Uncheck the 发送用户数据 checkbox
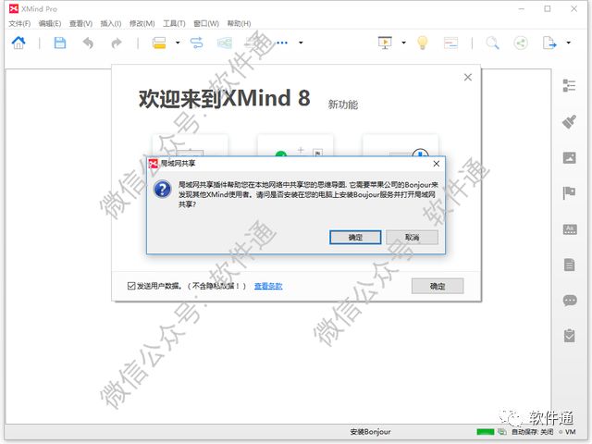 click(x=131, y=286)
